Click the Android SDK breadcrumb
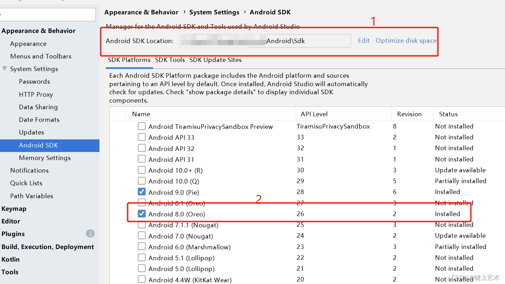 pyautogui.click(x=270, y=12)
